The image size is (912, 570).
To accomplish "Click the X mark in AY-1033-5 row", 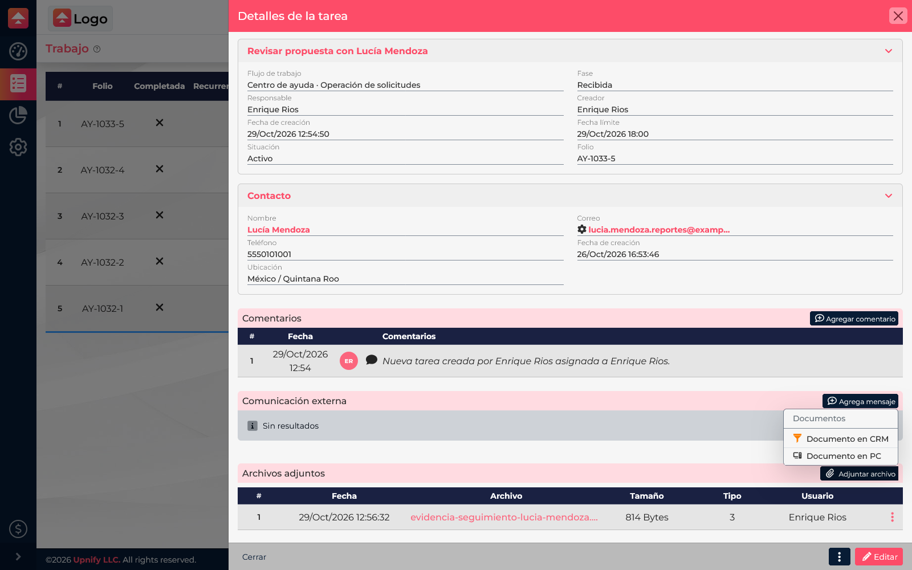I will point(160,123).
